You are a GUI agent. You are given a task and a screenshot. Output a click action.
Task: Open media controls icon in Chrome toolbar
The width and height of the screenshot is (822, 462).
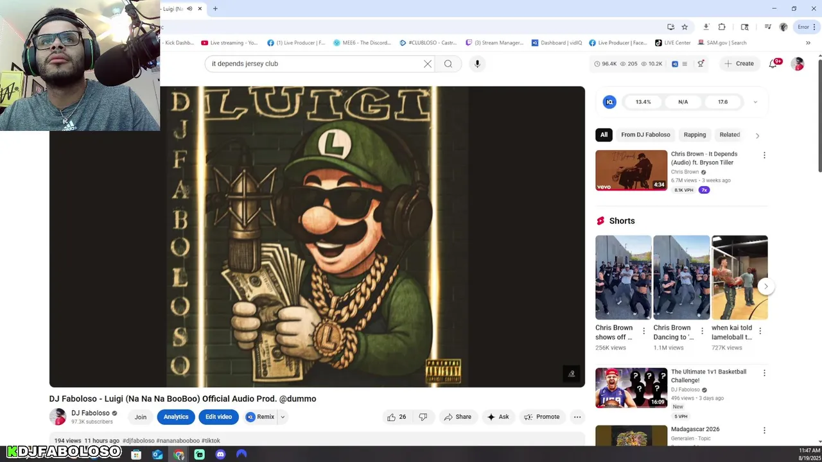(767, 27)
